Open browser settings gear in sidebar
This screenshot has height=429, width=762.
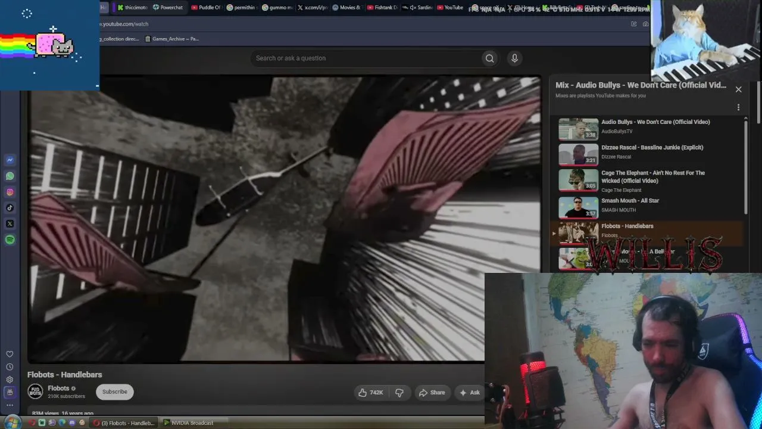coord(10,380)
